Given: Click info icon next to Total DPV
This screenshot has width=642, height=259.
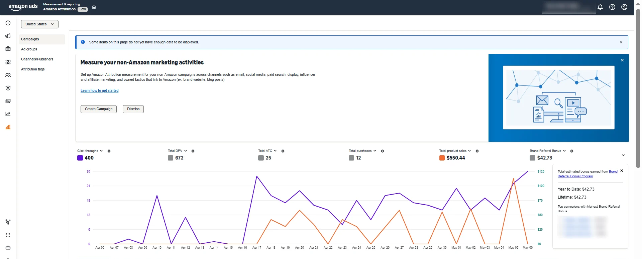Looking at the screenshot, I should tap(193, 151).
